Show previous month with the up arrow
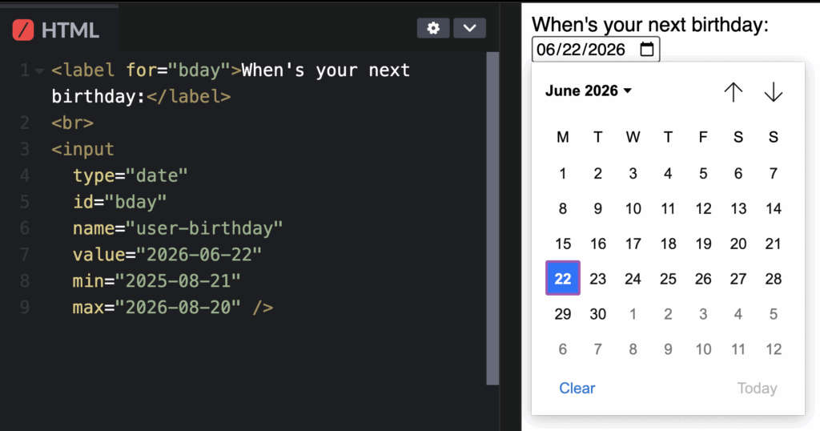Viewport: 820px width, 431px height. pyautogui.click(x=733, y=92)
